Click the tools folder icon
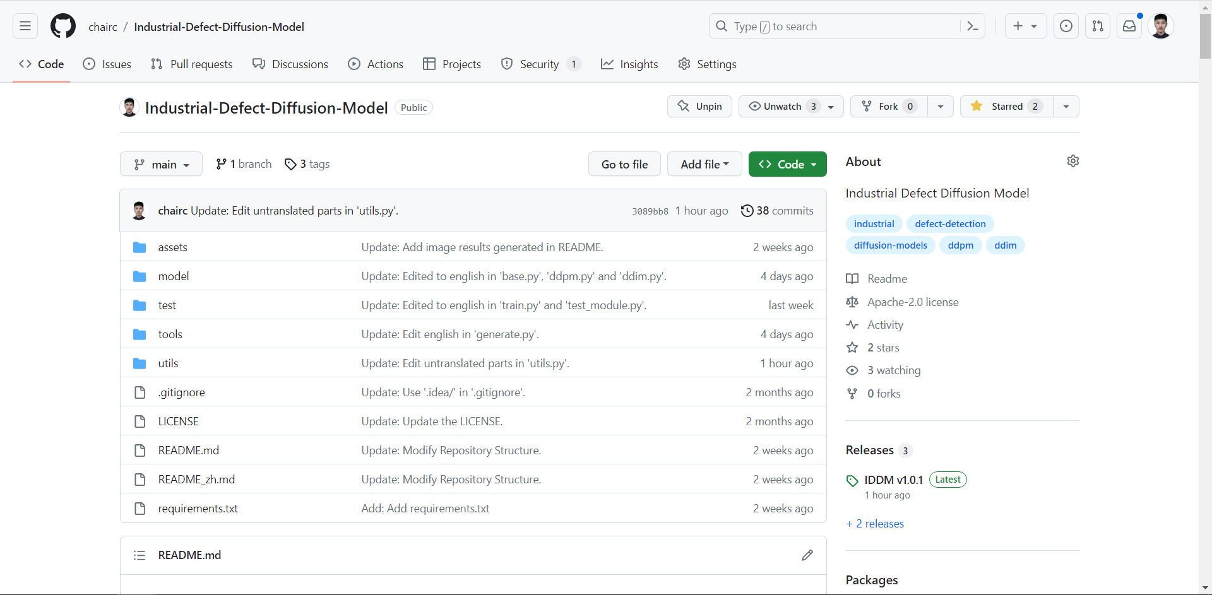 [x=140, y=334]
